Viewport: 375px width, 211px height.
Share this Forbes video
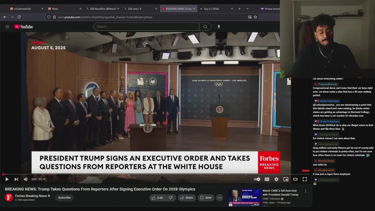point(186,198)
